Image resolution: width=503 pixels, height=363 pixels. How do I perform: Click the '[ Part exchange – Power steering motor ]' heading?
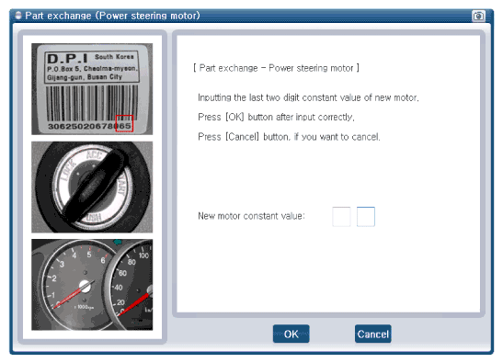pyautogui.click(x=276, y=68)
